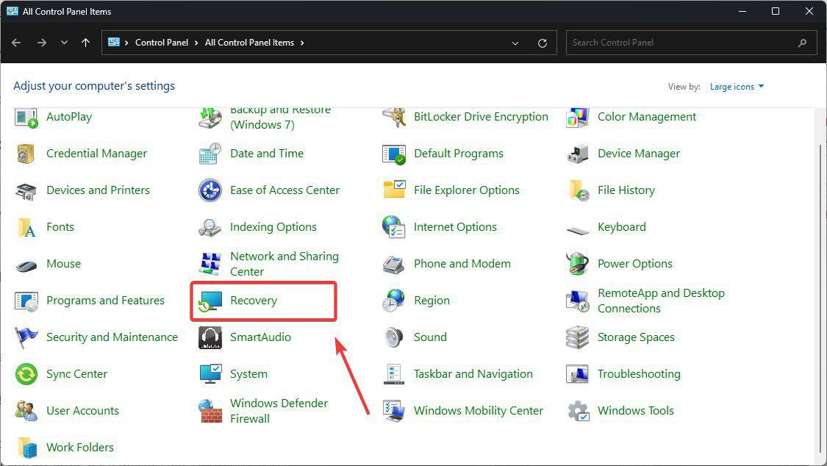This screenshot has width=827, height=466.
Task: Expand the address bar history dropdown
Action: [515, 43]
